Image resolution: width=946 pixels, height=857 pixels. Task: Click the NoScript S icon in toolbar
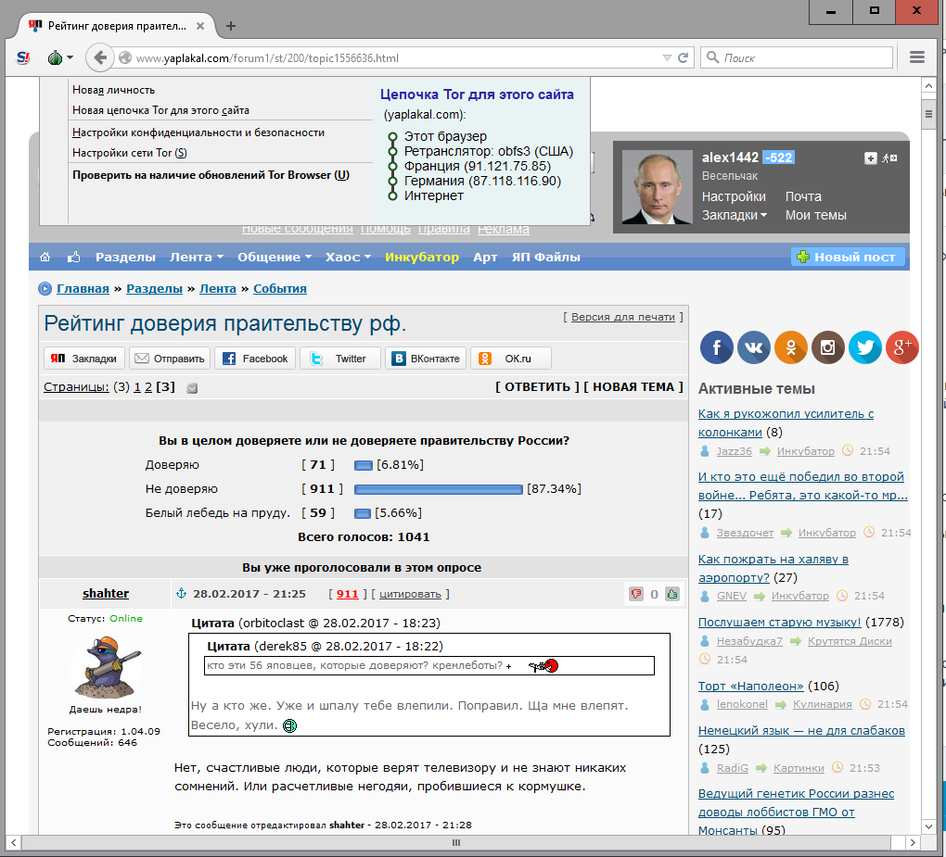click(23, 57)
